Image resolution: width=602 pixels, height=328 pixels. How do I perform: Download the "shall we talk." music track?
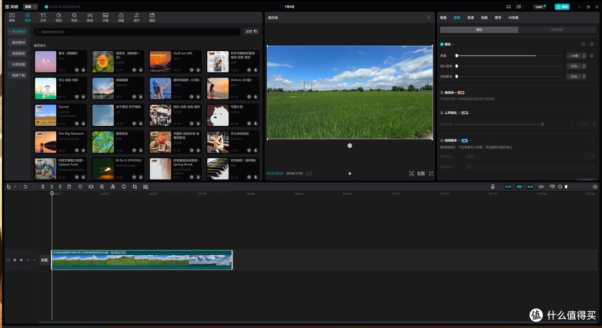198,70
